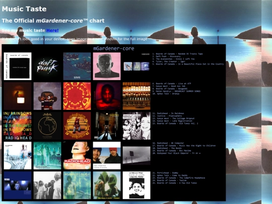This screenshot has width=272, height=204.
Task: Click entry "25. Boards of Canada - A Few Old Tunes"
Action: click(175, 183)
